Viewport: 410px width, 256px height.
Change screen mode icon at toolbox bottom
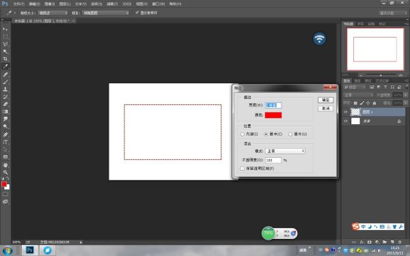tap(5, 201)
